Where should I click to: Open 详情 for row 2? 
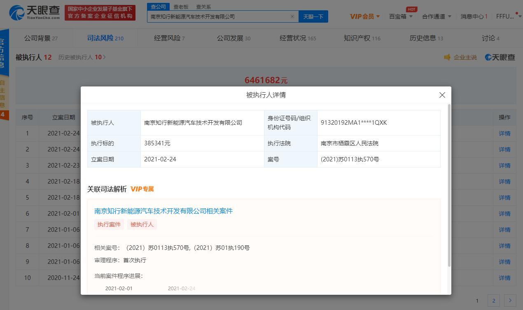tap(504, 149)
